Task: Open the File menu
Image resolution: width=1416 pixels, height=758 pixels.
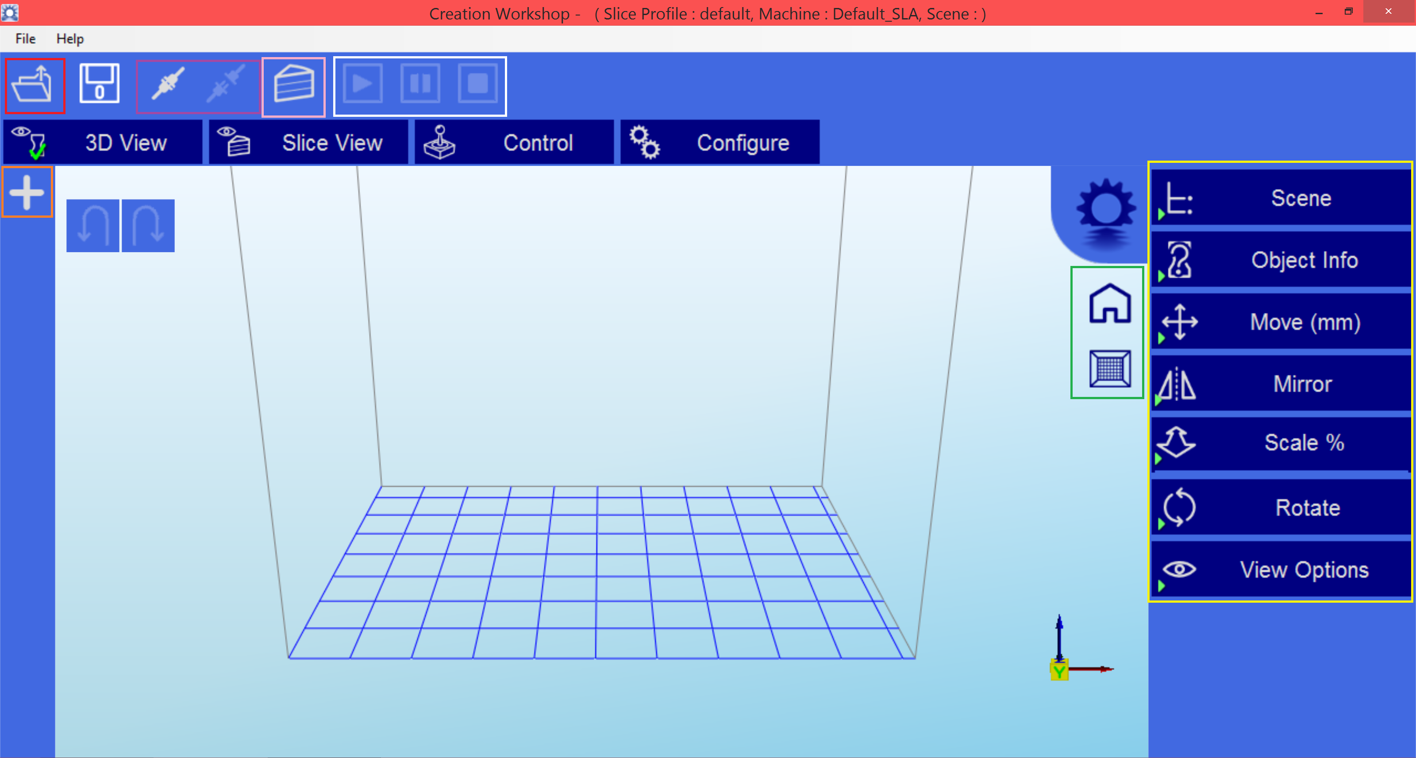Action: pos(24,38)
